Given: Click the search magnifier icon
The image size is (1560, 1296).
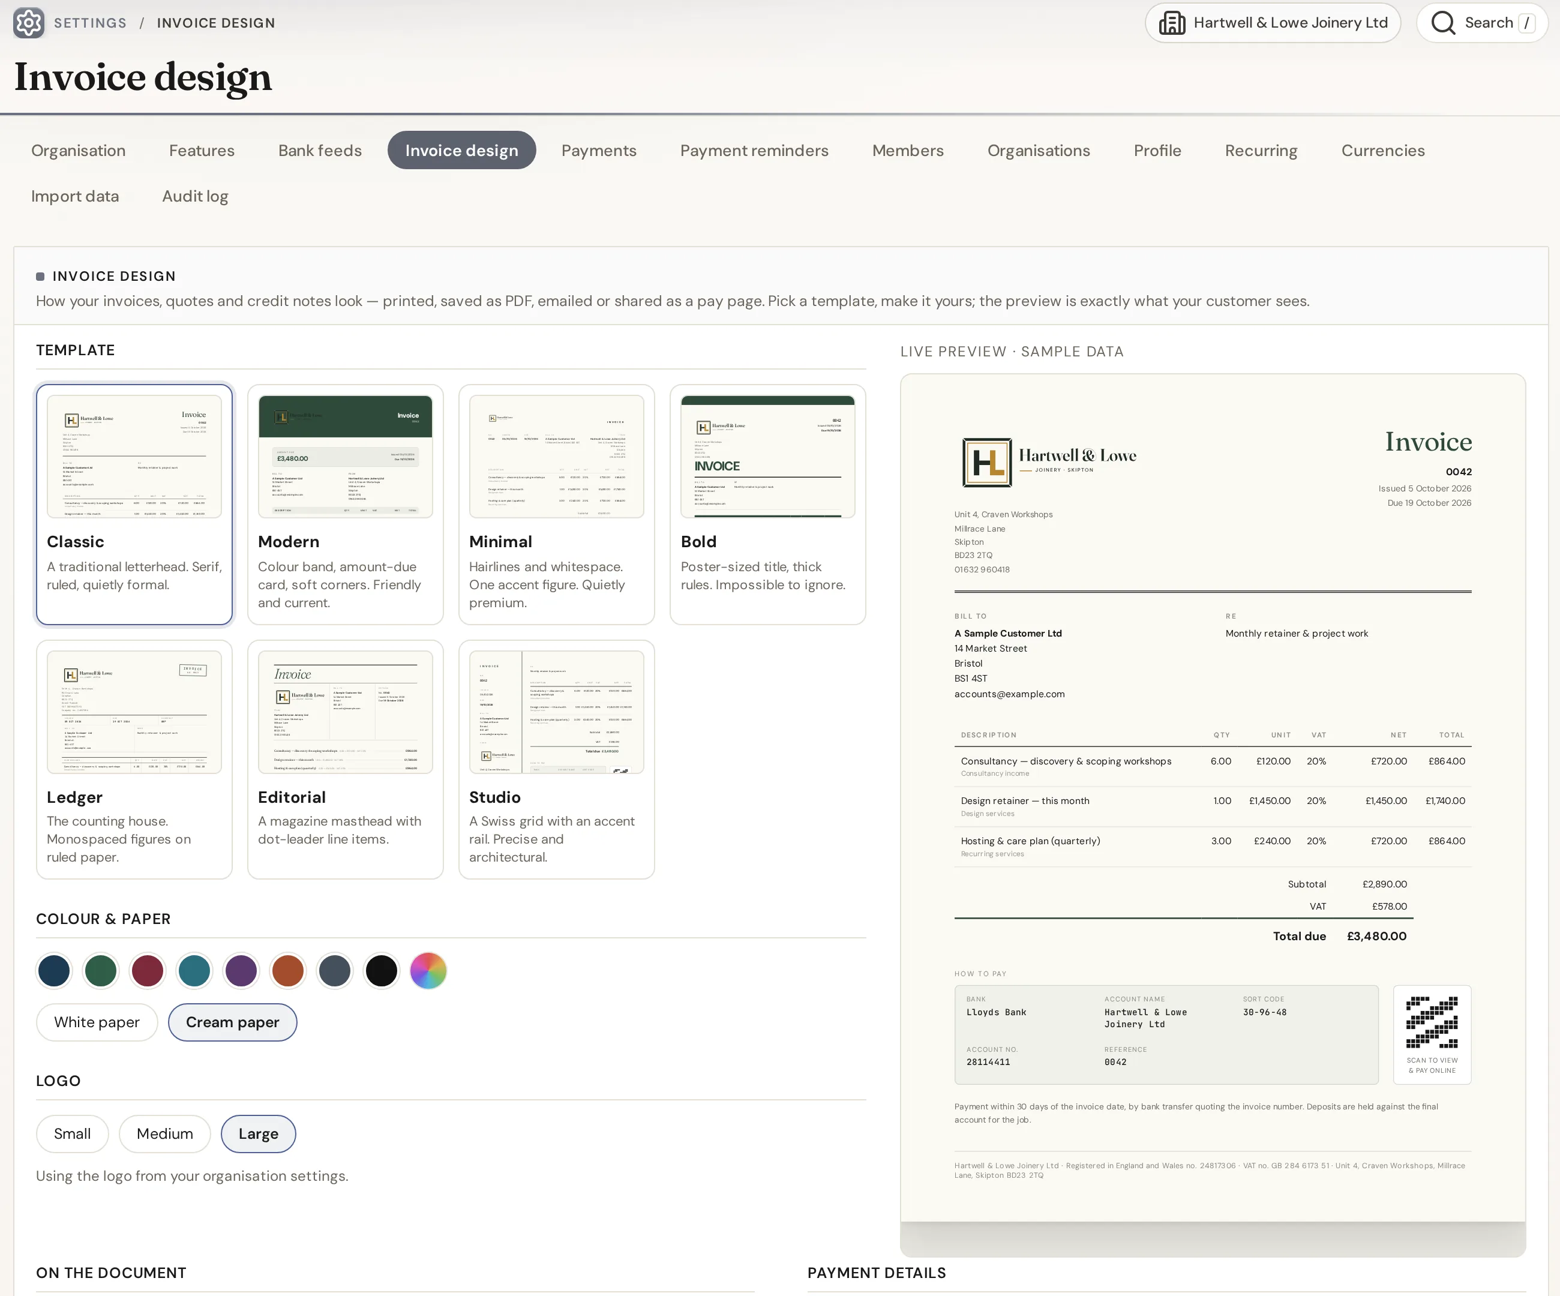Looking at the screenshot, I should tap(1442, 23).
